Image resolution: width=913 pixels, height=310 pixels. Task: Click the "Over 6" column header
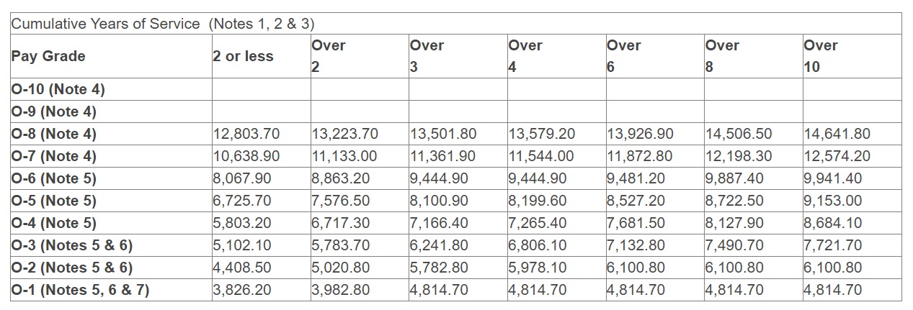(624, 56)
